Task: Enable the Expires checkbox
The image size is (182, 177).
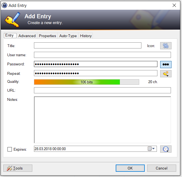Action: pos(10,149)
